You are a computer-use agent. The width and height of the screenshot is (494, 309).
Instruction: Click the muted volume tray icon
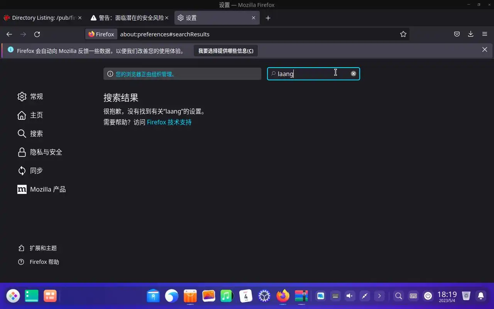[350, 296]
